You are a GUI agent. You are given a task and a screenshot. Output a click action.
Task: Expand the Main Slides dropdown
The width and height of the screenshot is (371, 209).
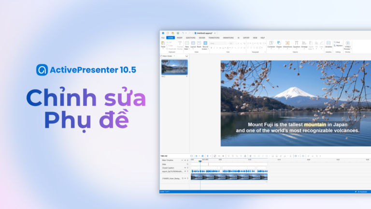(174, 56)
